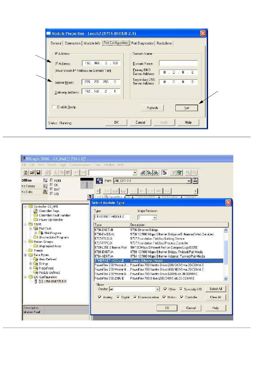Viewport: 258px width, 376px height.
Task: Click the No Edits lock icon
Action: click(x=45, y=192)
